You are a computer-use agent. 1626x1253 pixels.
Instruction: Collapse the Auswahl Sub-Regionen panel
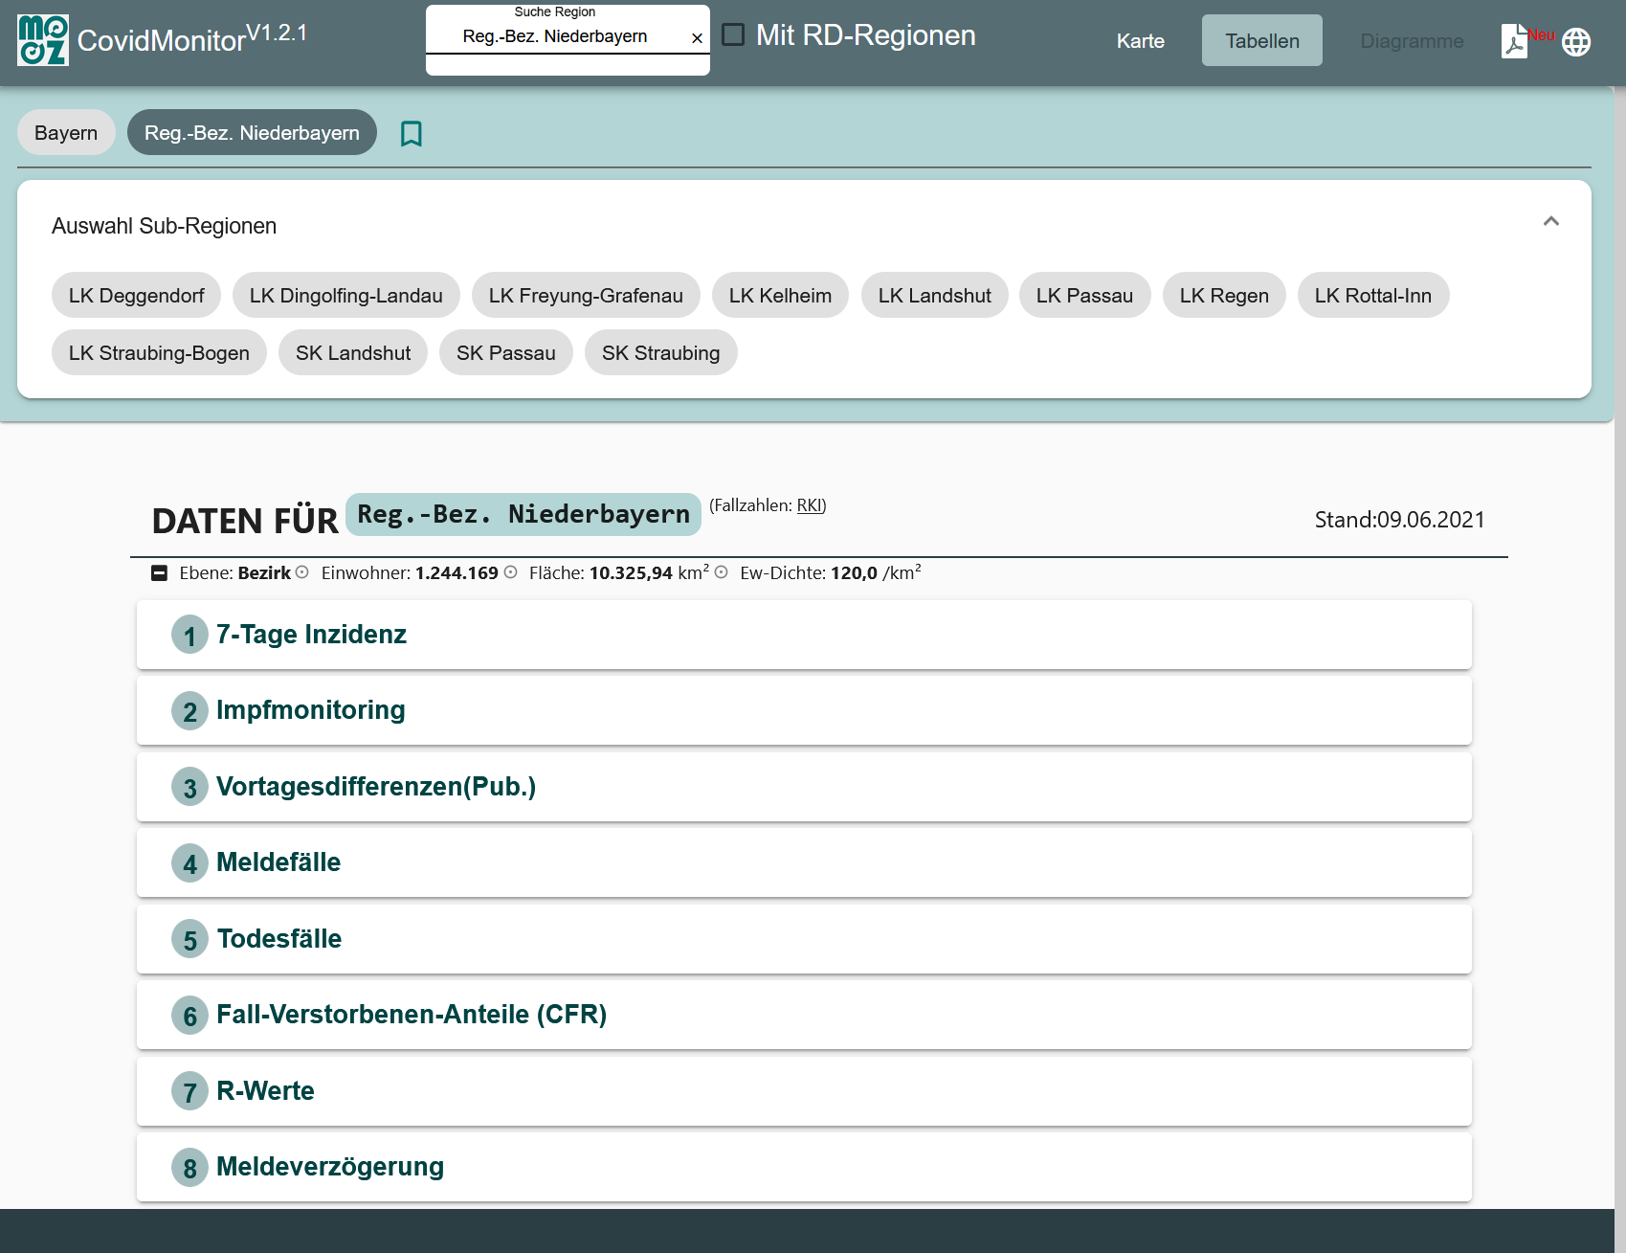[1551, 221]
